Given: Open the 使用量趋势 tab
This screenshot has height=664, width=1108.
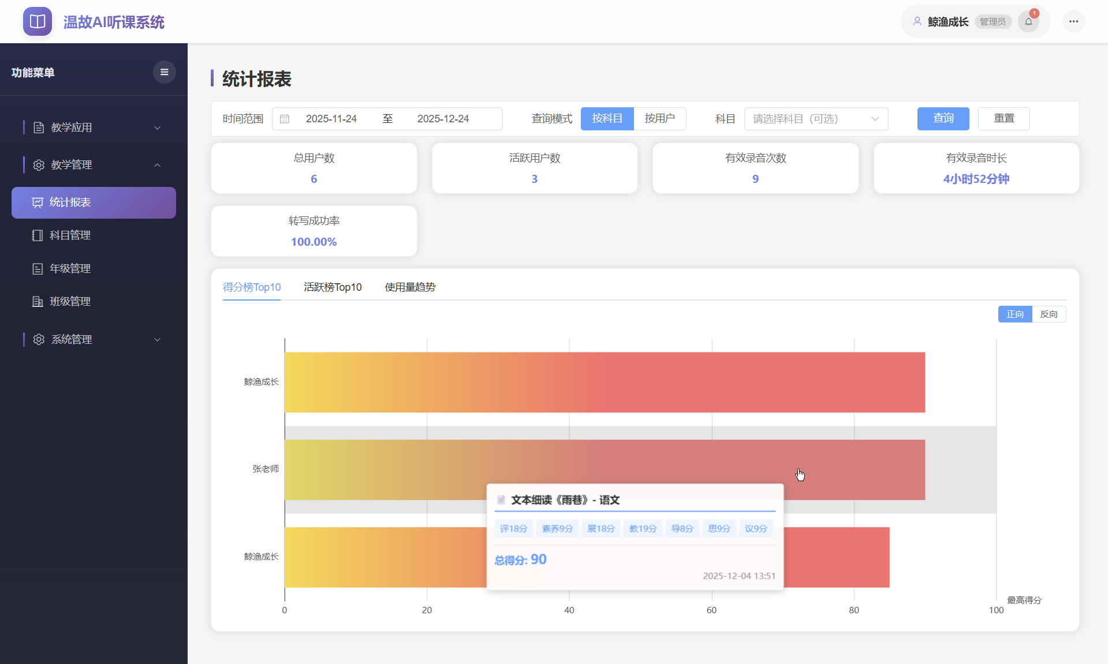Looking at the screenshot, I should [x=409, y=287].
